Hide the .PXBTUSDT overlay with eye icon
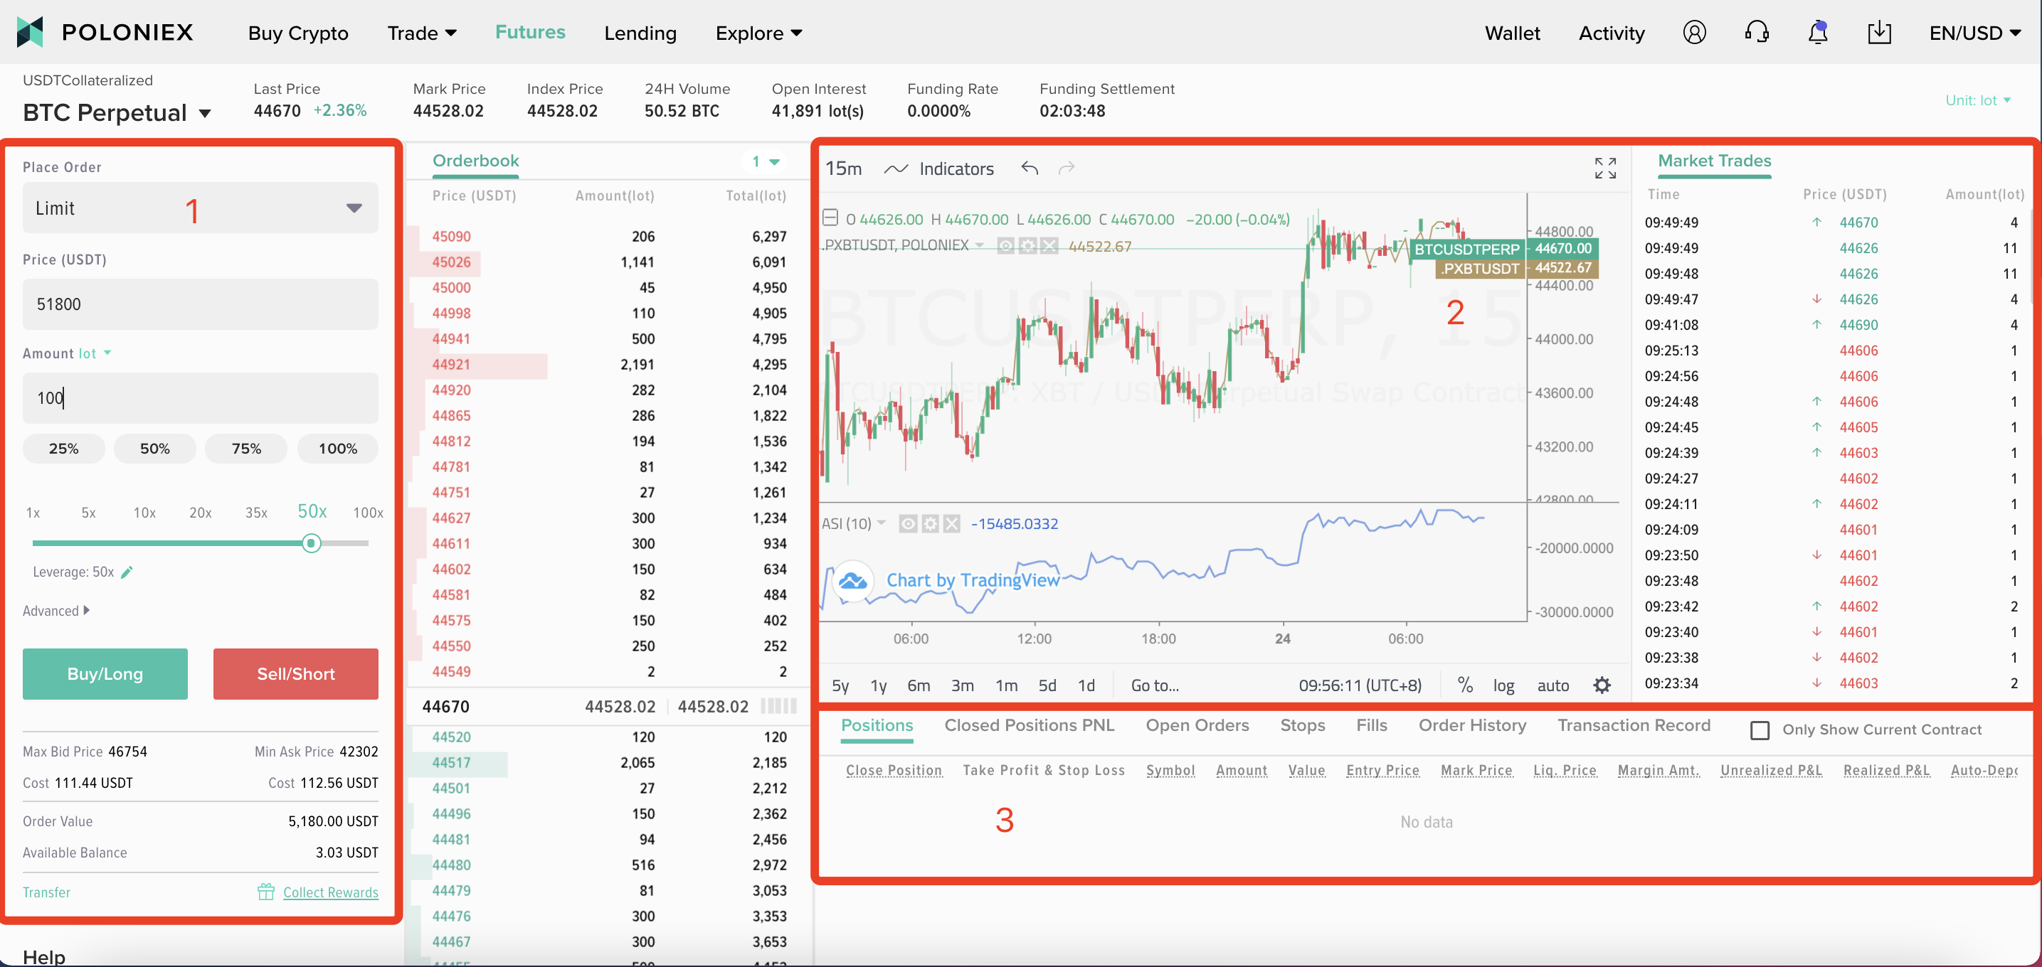The width and height of the screenshot is (2042, 967). coord(1006,246)
